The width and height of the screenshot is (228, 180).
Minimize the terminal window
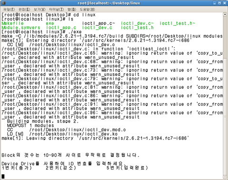pyautogui.click(x=215, y=3)
